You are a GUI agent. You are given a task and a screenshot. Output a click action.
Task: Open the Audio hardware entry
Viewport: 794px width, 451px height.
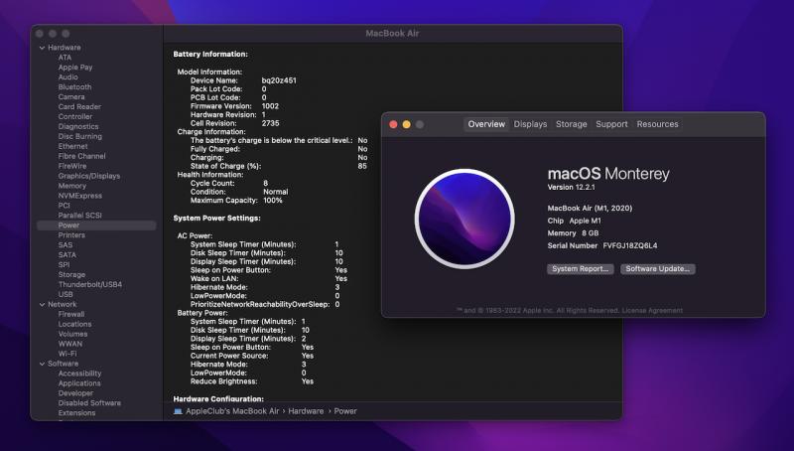point(67,77)
